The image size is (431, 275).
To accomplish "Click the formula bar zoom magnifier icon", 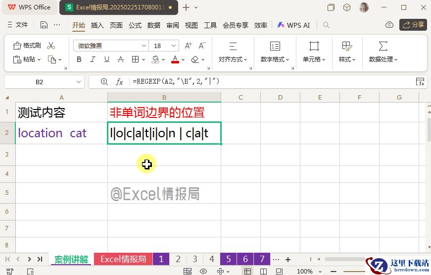I will [x=104, y=82].
